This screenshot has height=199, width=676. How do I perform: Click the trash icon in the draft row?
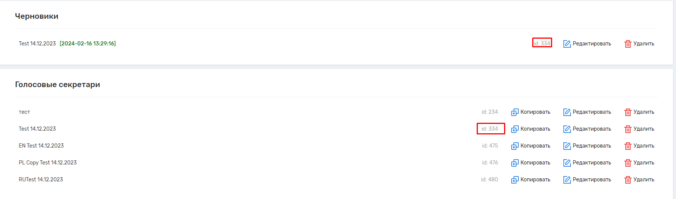tap(628, 44)
